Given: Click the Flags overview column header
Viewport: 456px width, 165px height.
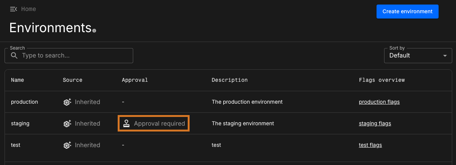Looking at the screenshot, I should coord(382,80).
